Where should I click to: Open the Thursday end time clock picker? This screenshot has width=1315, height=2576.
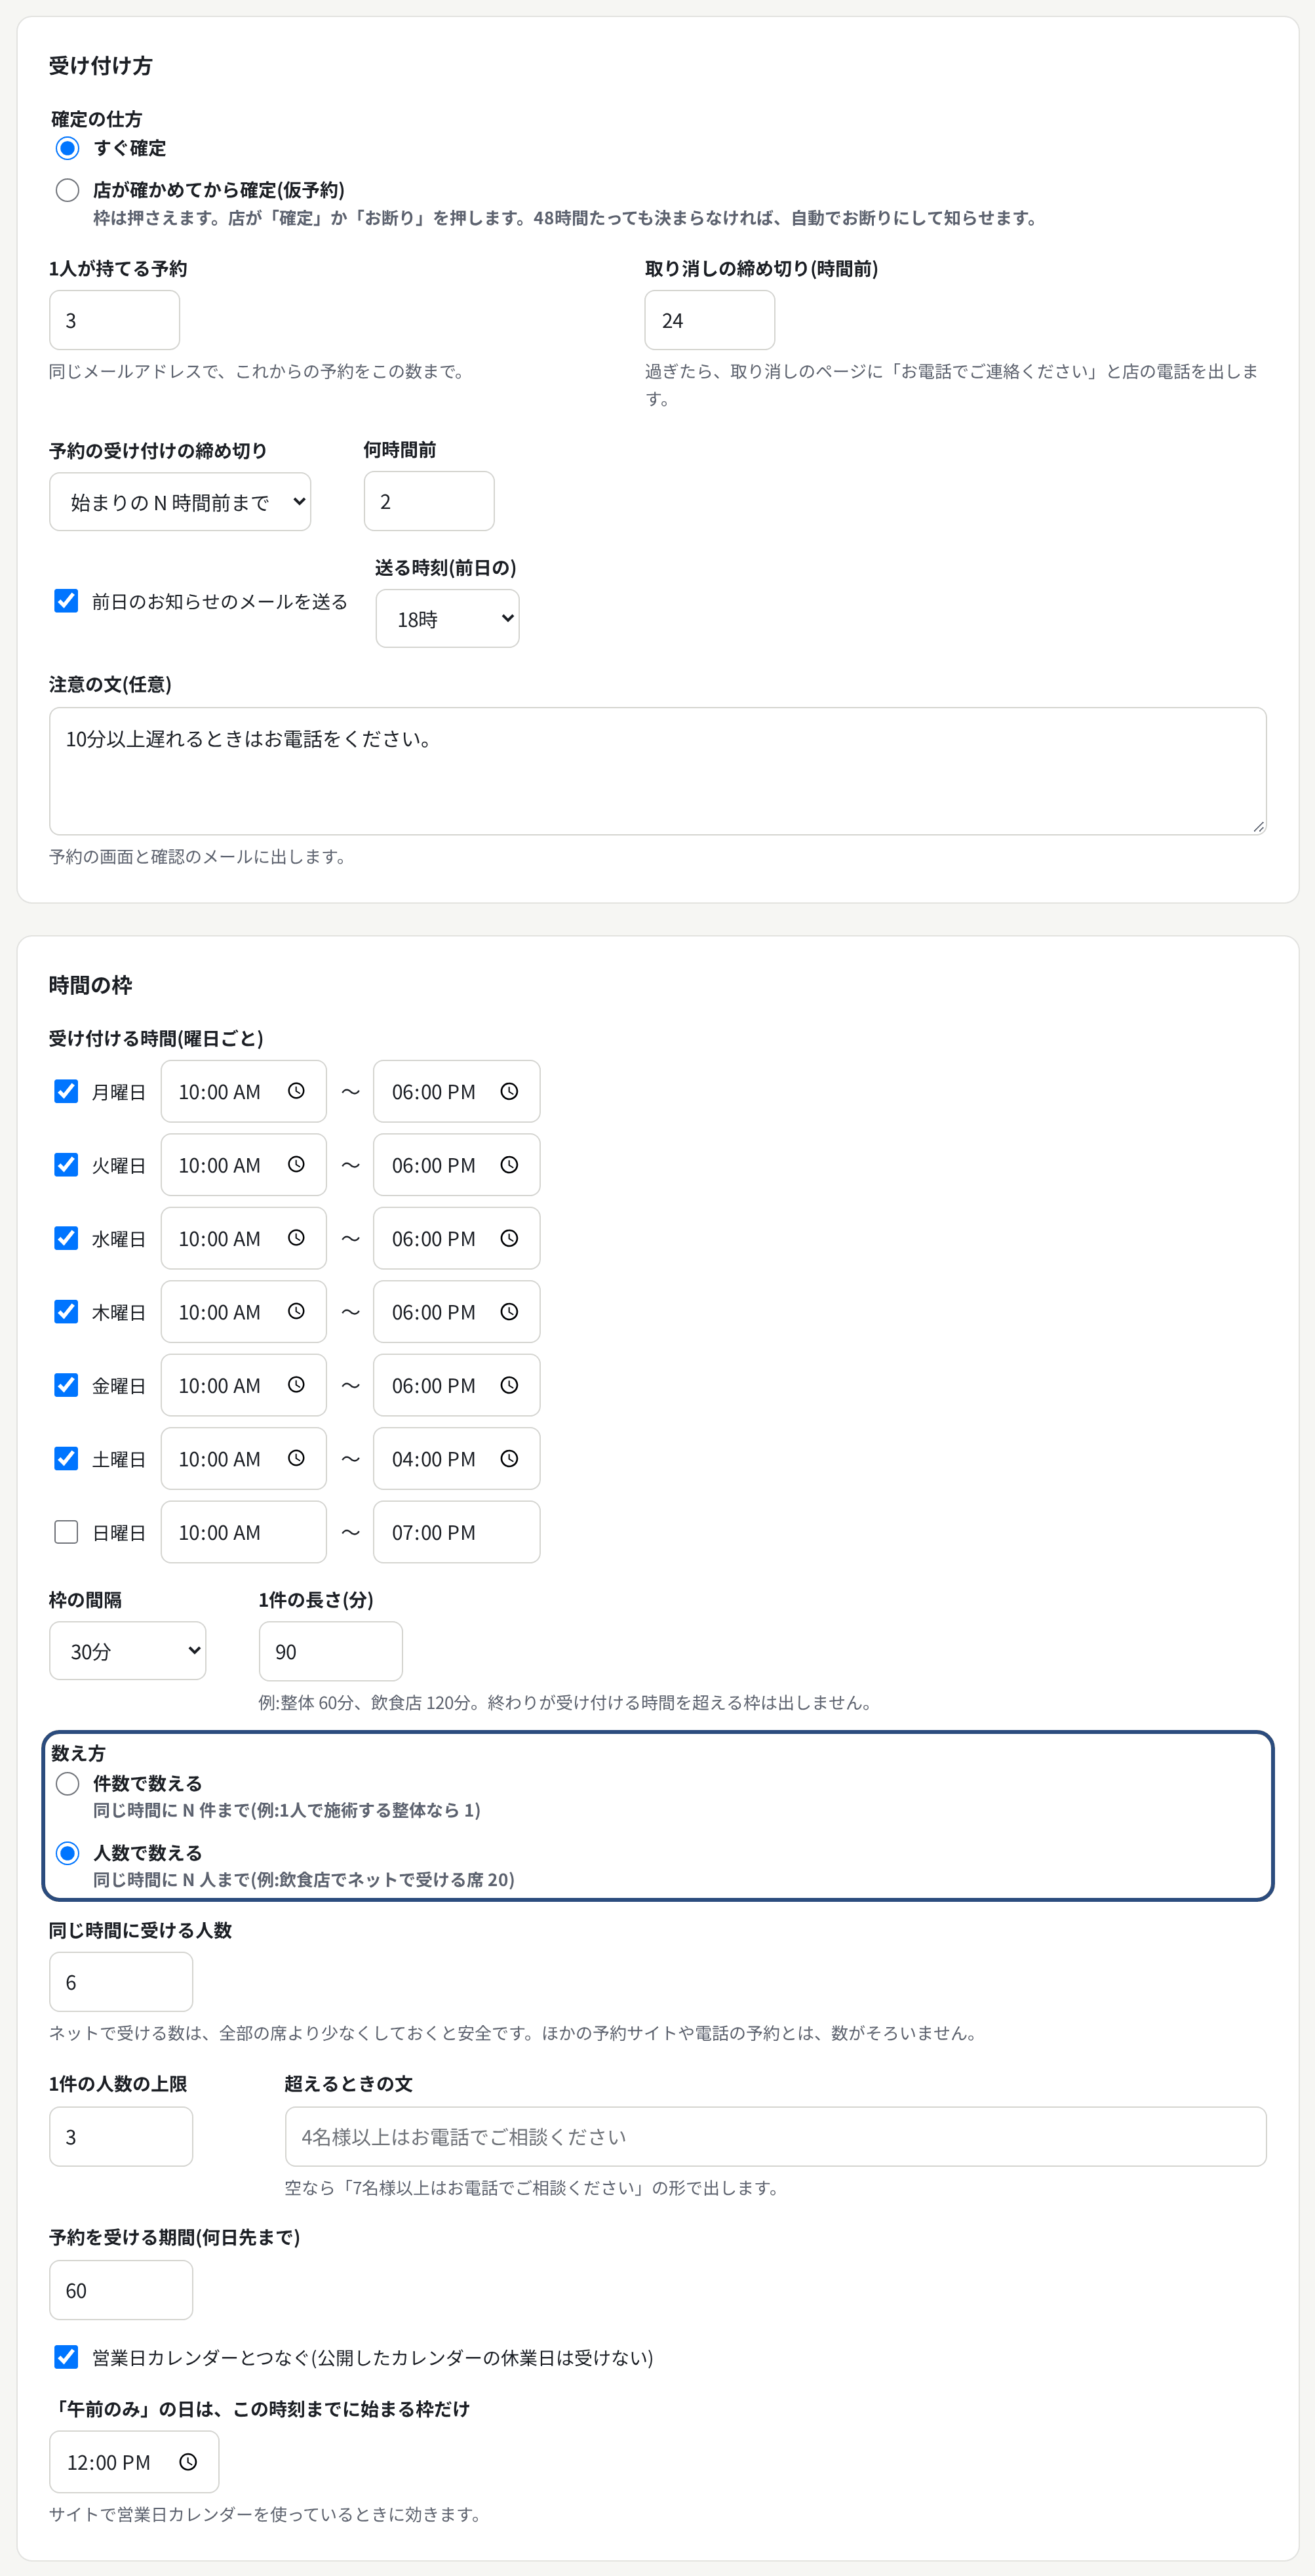pyautogui.click(x=509, y=1311)
